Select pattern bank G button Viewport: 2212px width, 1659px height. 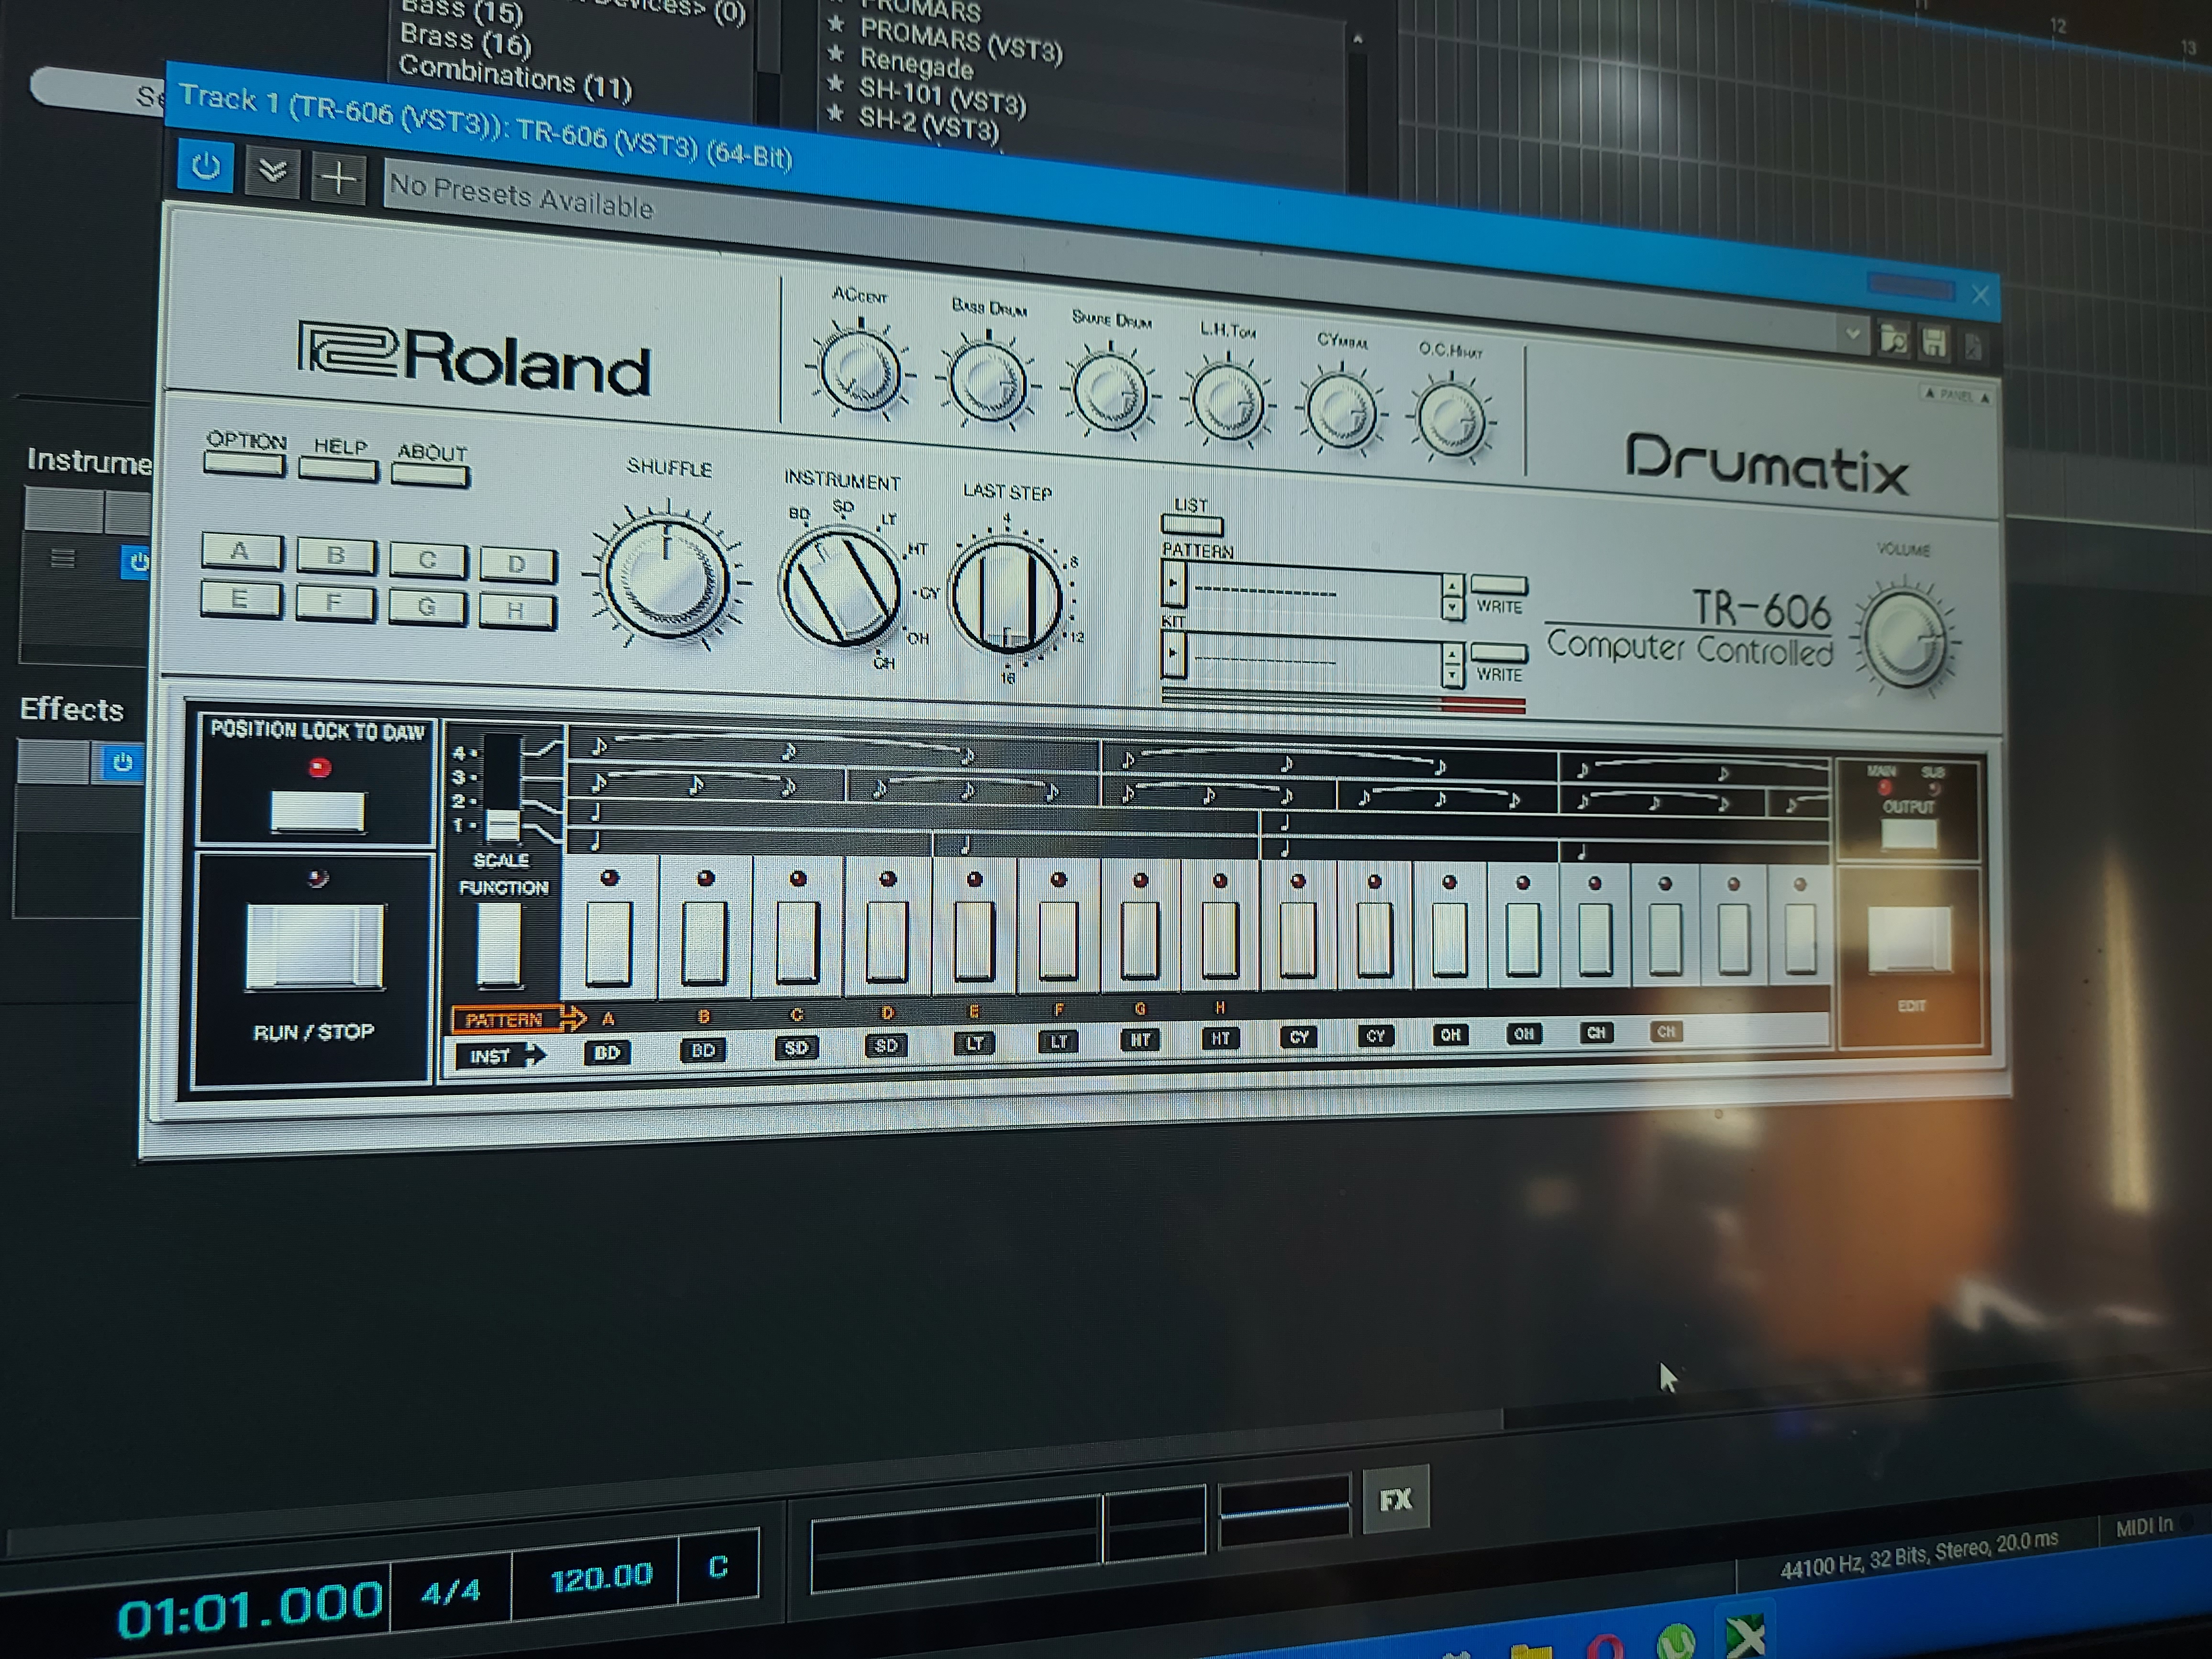(x=426, y=607)
